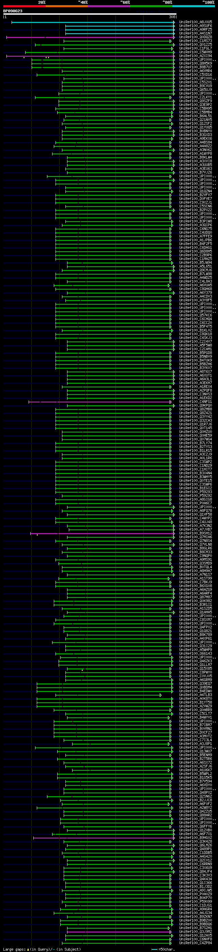Click the white query sequence ruler bar
Screen dimensions: 218x952
90,14
